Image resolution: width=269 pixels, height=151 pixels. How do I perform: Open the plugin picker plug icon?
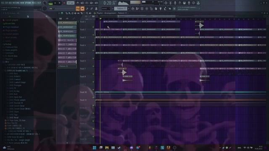[161, 8]
